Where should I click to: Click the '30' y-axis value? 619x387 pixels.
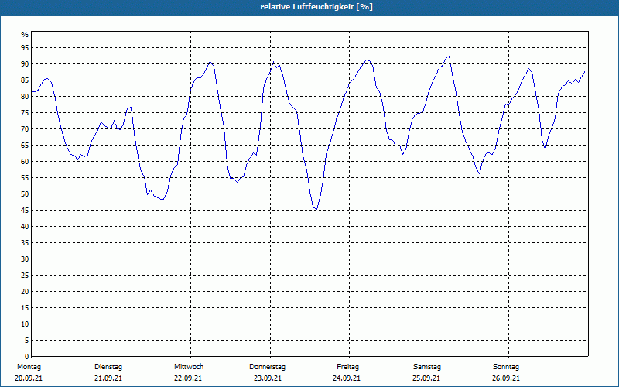click(x=25, y=259)
